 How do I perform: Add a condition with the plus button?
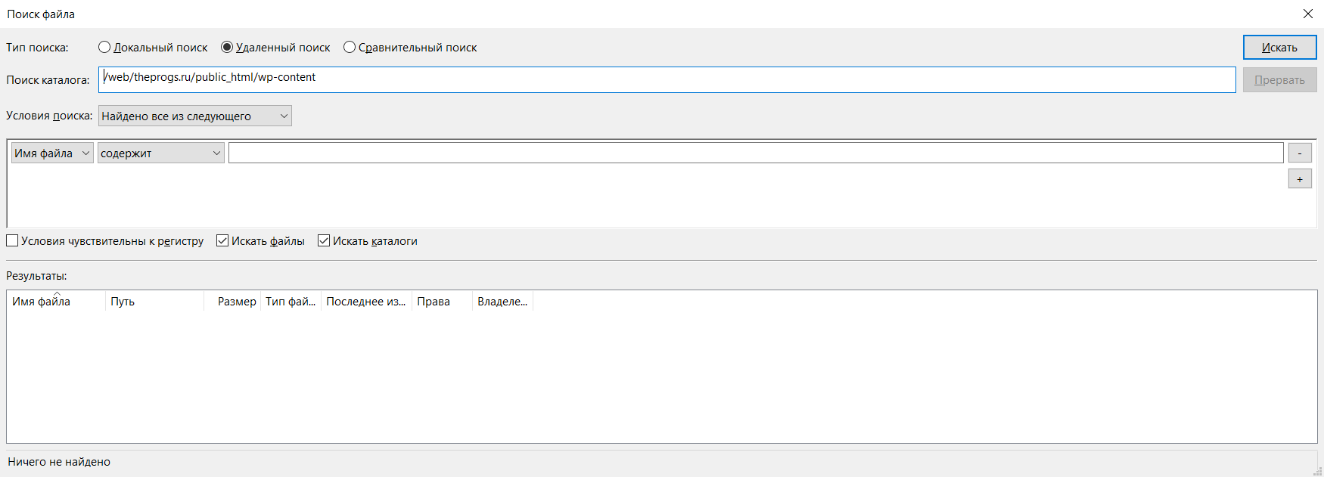coord(1299,179)
